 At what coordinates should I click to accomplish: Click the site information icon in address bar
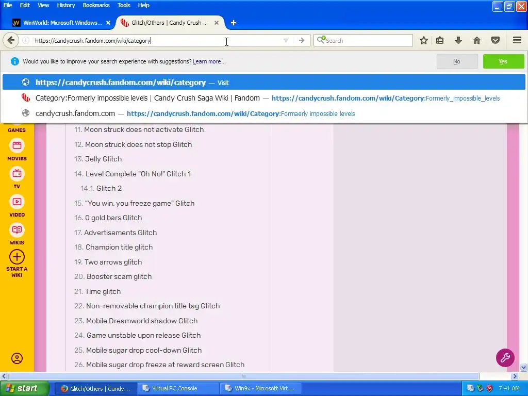[26, 40]
